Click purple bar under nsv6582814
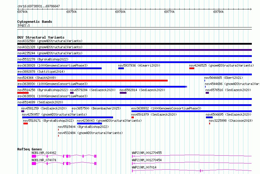Viewport: 260px width, 174px height. click(123, 93)
